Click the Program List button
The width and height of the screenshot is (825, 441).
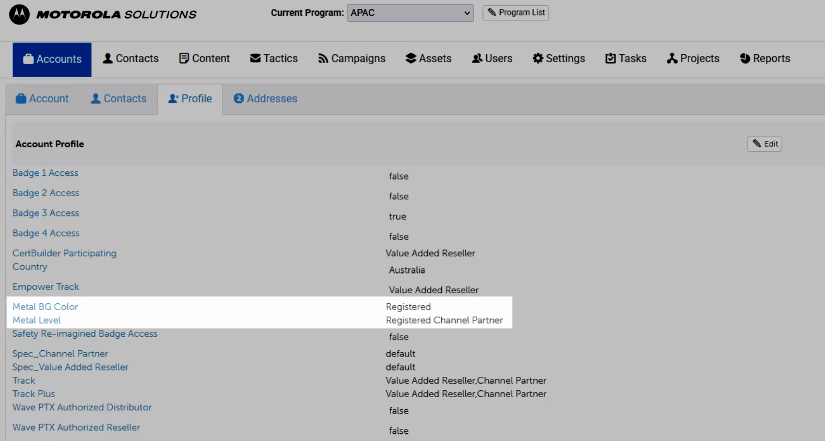(515, 13)
